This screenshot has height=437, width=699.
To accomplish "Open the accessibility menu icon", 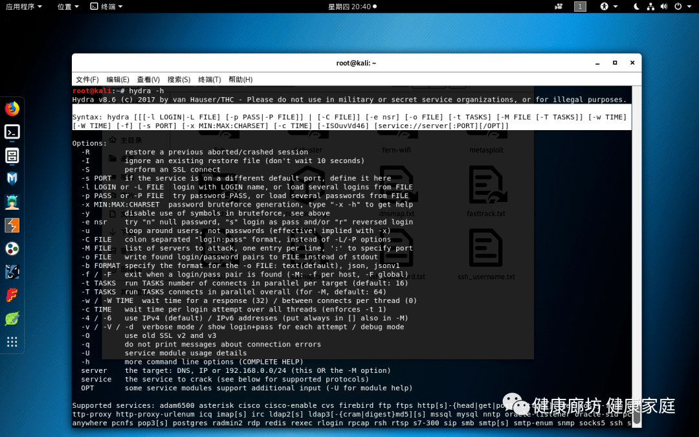I will tap(604, 6).
